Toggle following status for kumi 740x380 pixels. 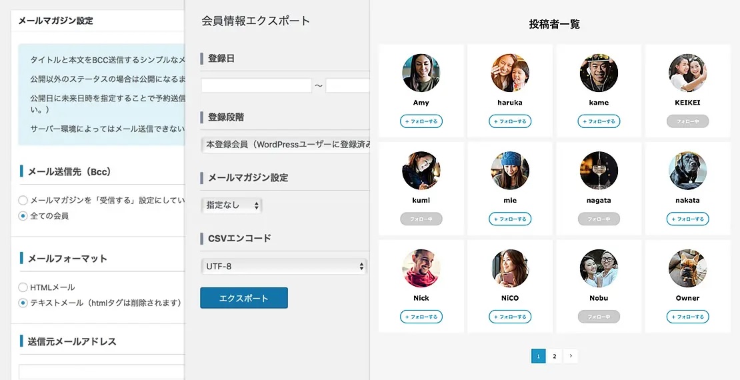pyautogui.click(x=421, y=219)
